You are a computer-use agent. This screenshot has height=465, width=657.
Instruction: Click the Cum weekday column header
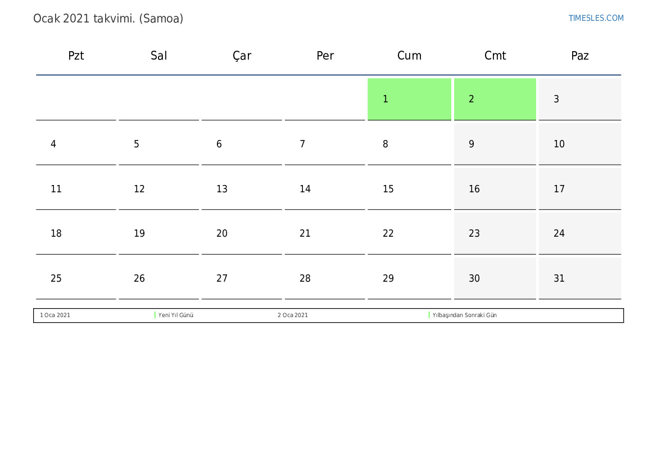pyautogui.click(x=409, y=56)
